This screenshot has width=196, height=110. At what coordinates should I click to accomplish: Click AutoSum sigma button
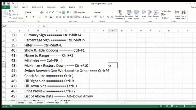(x=166, y=11)
